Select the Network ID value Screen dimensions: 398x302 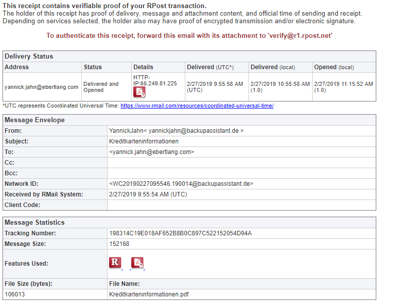(x=181, y=184)
